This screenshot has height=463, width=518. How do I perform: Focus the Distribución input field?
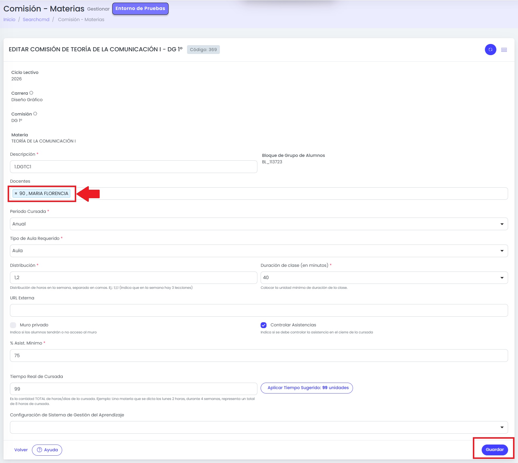tap(134, 278)
